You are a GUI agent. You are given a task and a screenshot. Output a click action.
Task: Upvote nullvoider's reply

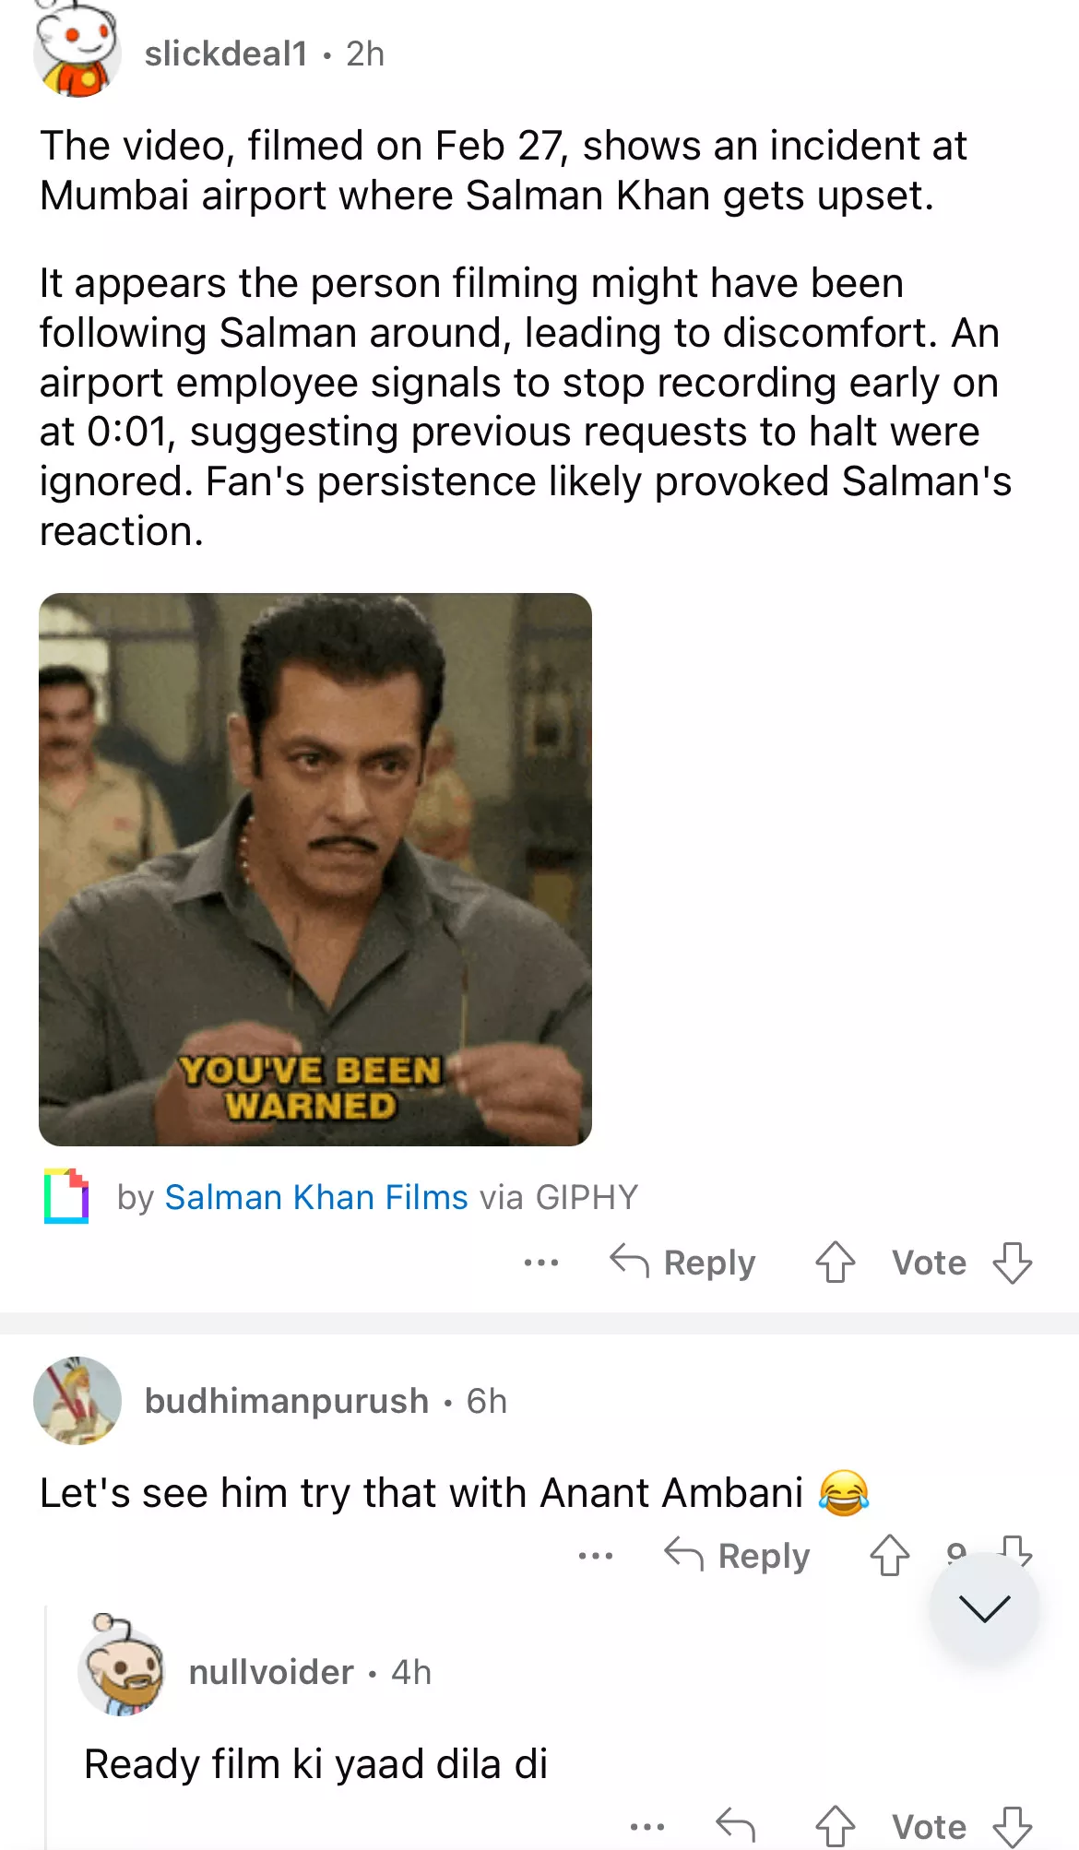(835, 1826)
